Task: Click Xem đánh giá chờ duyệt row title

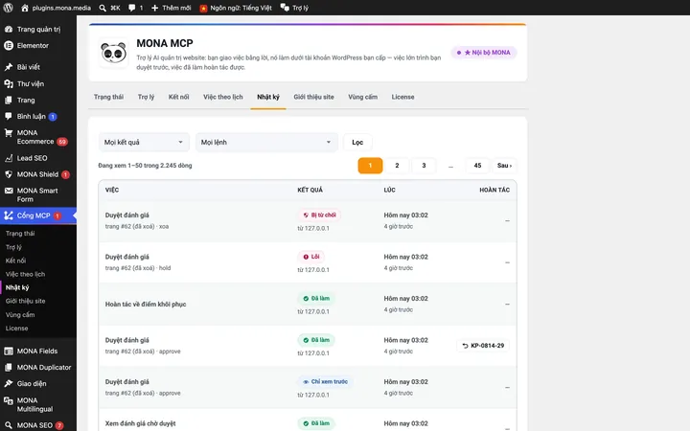Action: [x=140, y=423]
